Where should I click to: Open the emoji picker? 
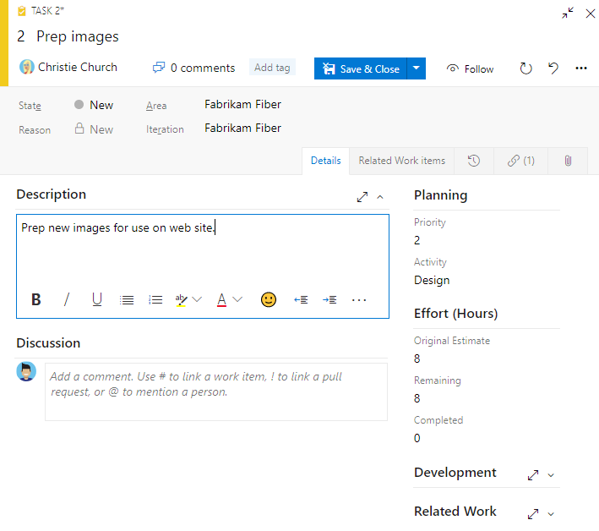click(x=269, y=299)
